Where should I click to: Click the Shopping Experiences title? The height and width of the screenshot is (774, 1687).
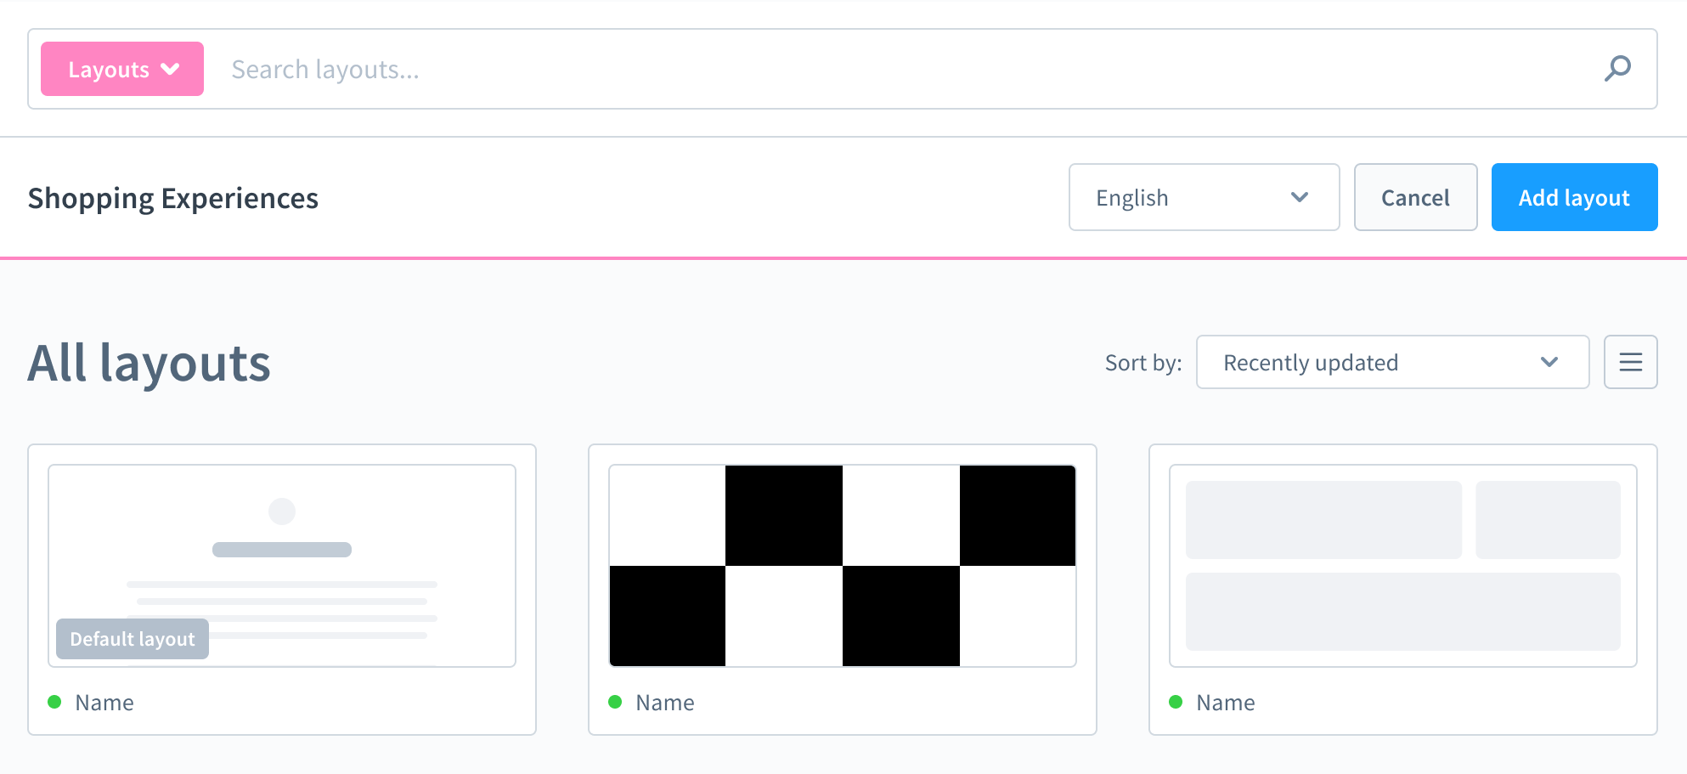[173, 198]
